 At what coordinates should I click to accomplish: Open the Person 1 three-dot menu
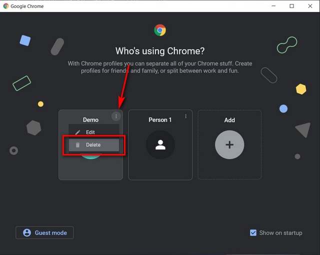point(185,116)
